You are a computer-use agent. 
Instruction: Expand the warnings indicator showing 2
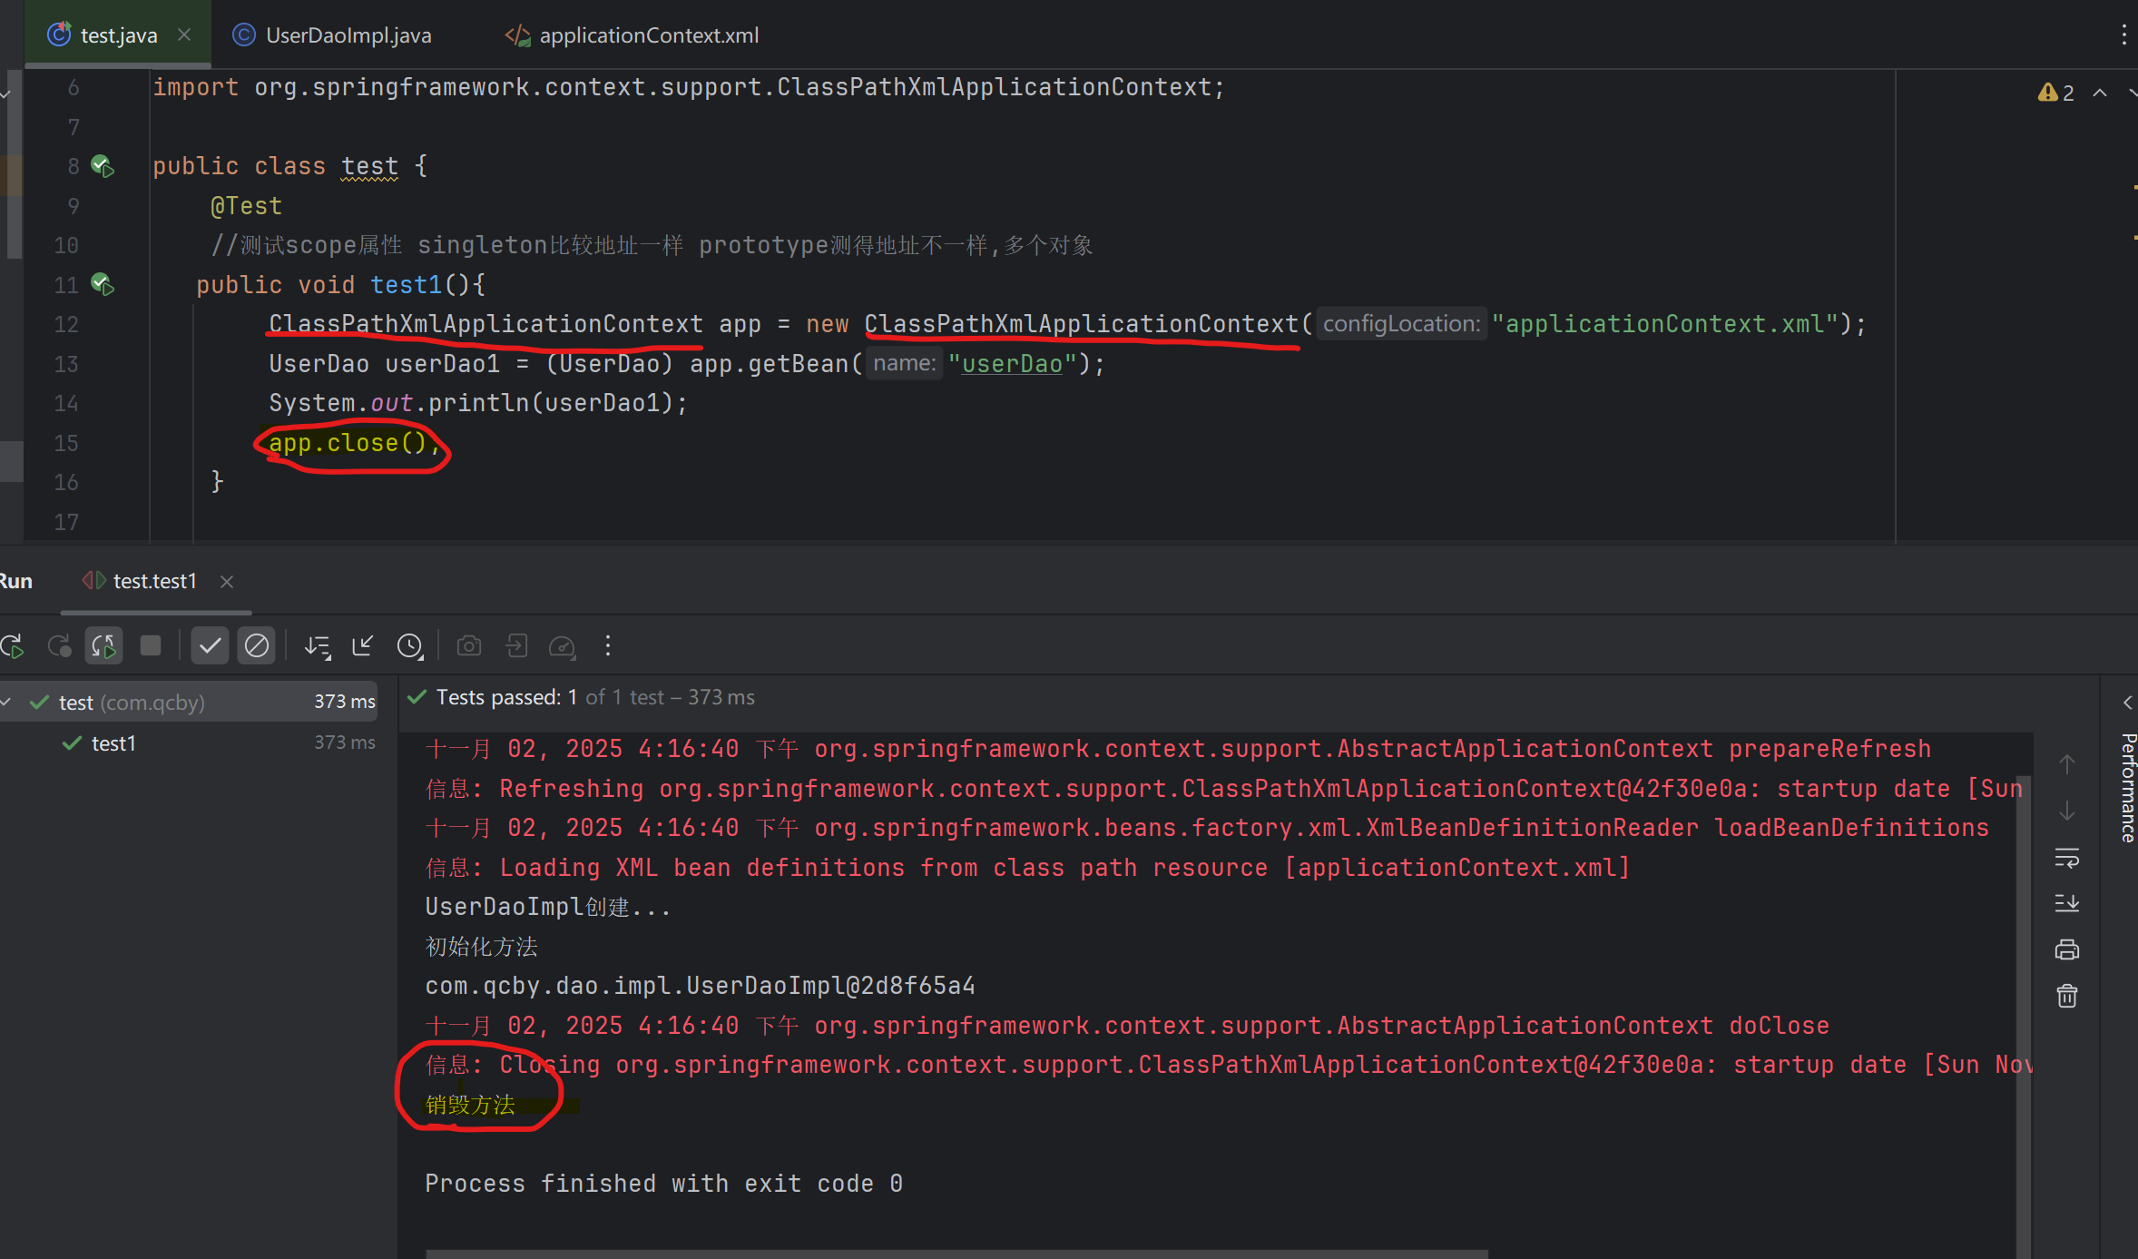2056,93
